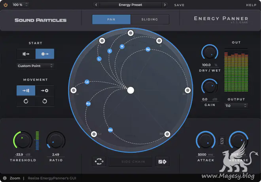Select start from point icon
The height and width of the screenshot is (182, 261).
[x=45, y=54]
